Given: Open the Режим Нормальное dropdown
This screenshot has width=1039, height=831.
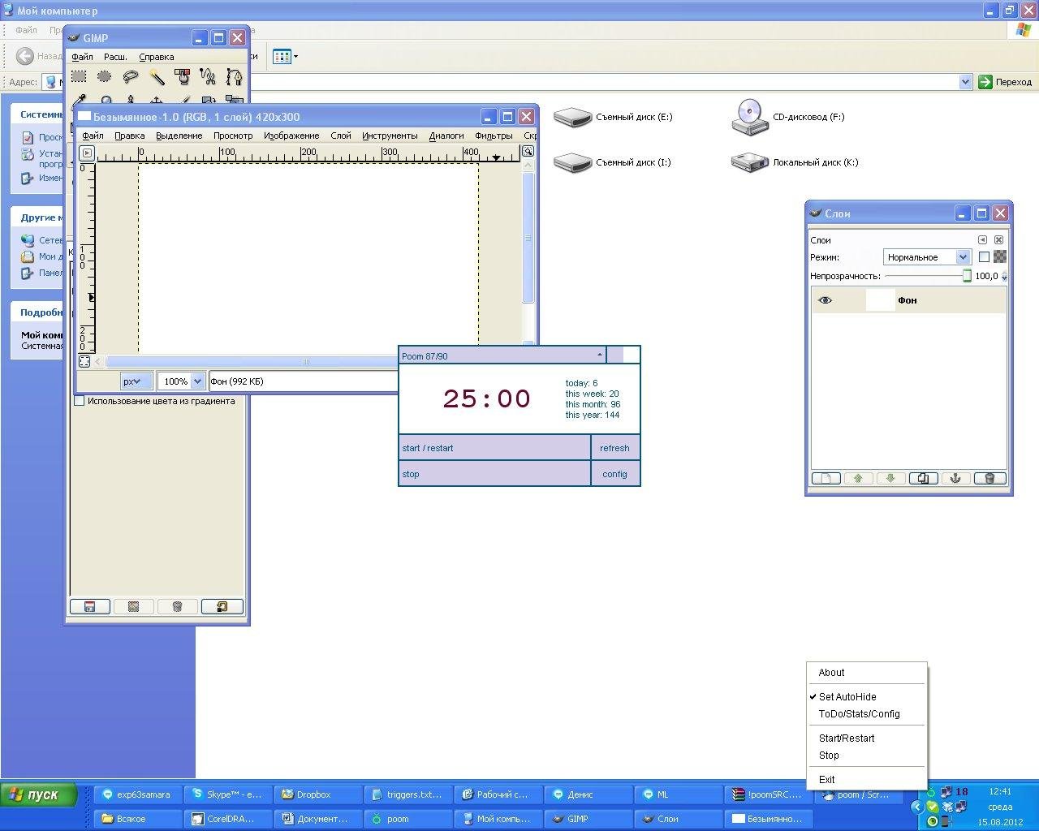Looking at the screenshot, I should coord(927,257).
